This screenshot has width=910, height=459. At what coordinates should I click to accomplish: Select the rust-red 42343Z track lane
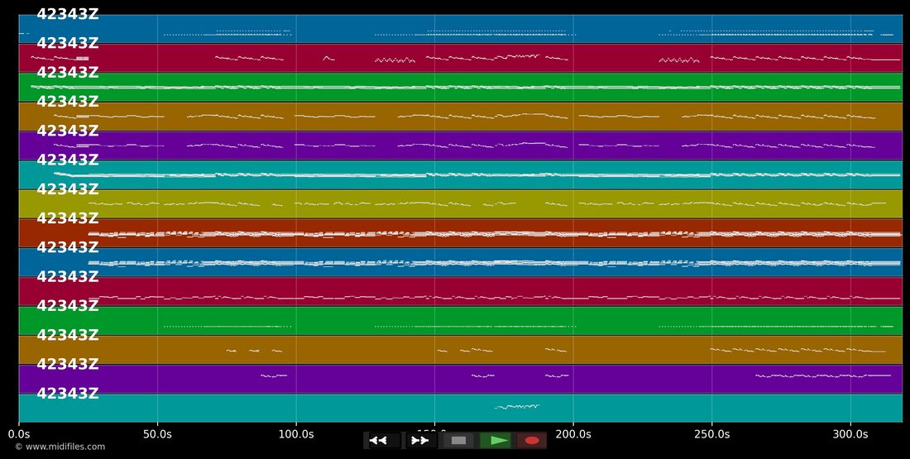(460, 233)
